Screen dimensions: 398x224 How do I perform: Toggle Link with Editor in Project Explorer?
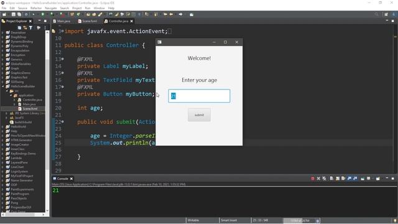pos(25,27)
